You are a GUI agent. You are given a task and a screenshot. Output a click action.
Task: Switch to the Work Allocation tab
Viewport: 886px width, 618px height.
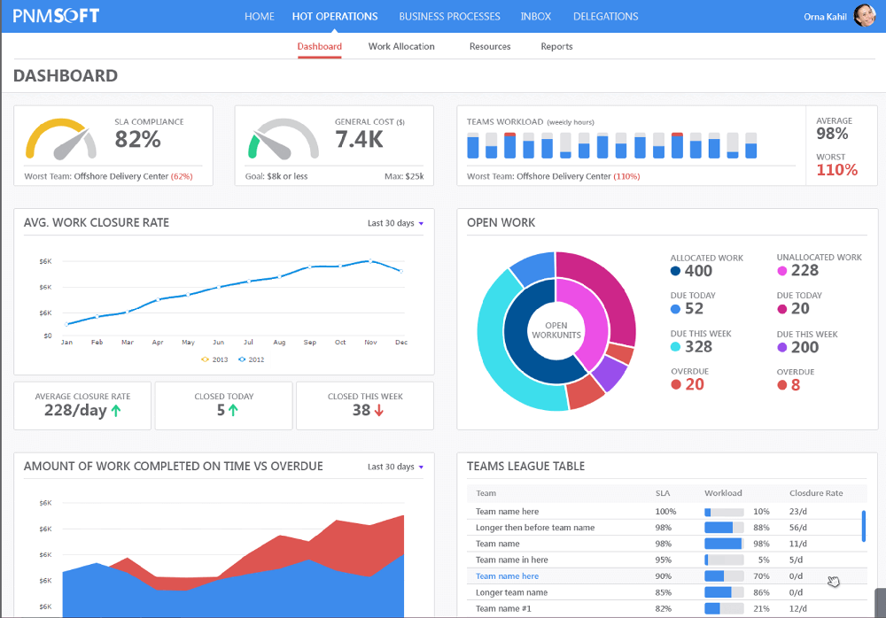(x=401, y=46)
